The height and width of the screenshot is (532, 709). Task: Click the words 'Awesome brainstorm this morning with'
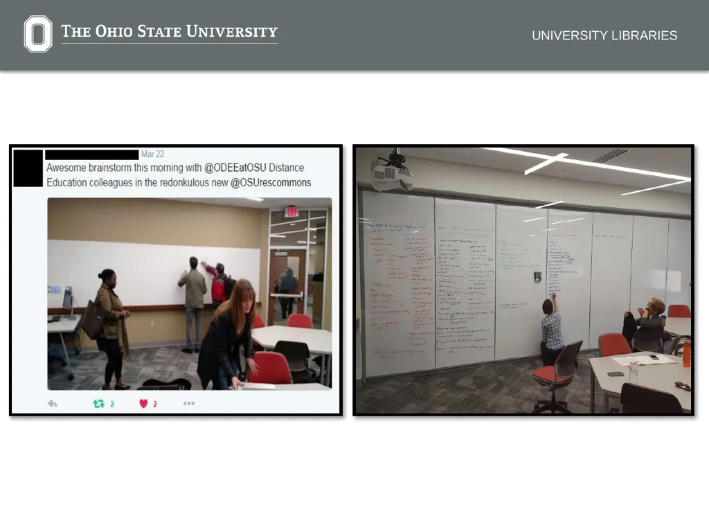click(124, 168)
